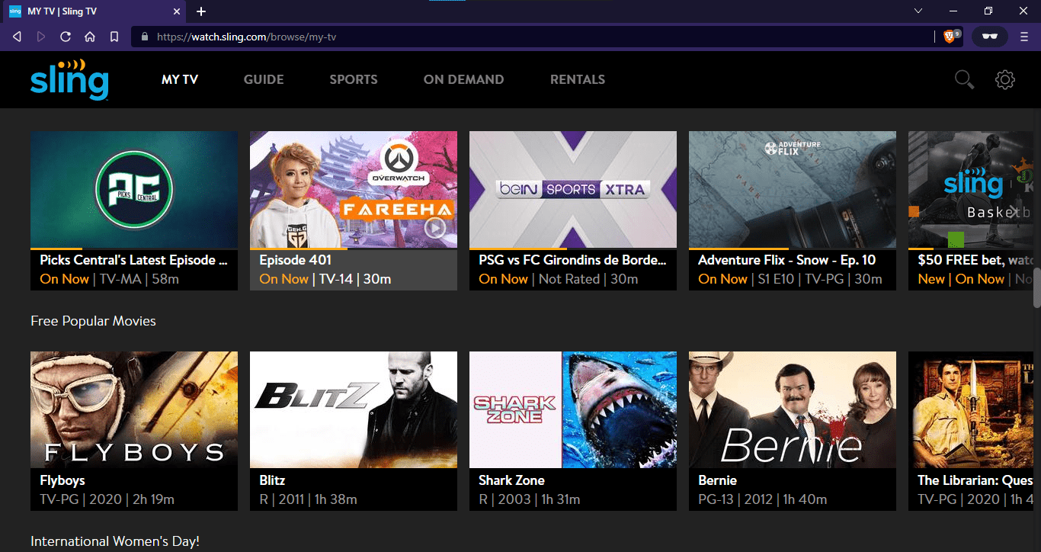Click 'International Women's Day!' heading
This screenshot has height=552, width=1041.
tap(115, 542)
